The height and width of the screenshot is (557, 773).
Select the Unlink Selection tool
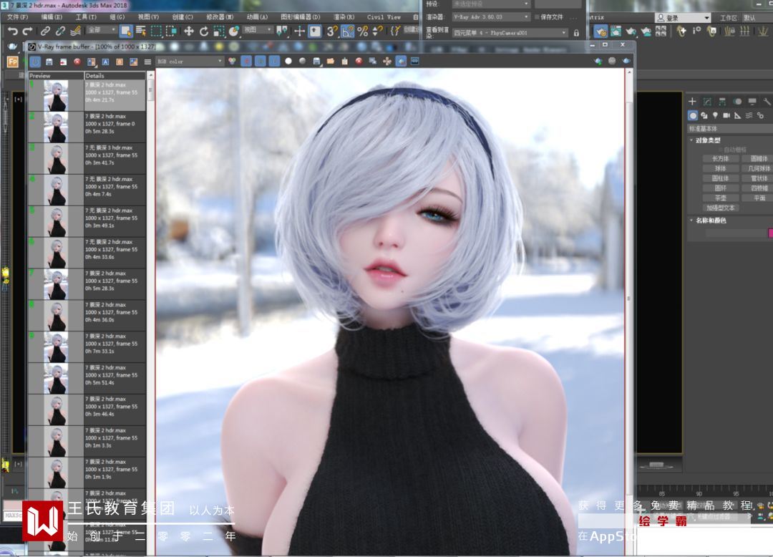[60, 31]
